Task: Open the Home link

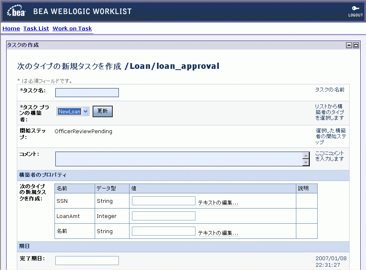Action: 11,28
